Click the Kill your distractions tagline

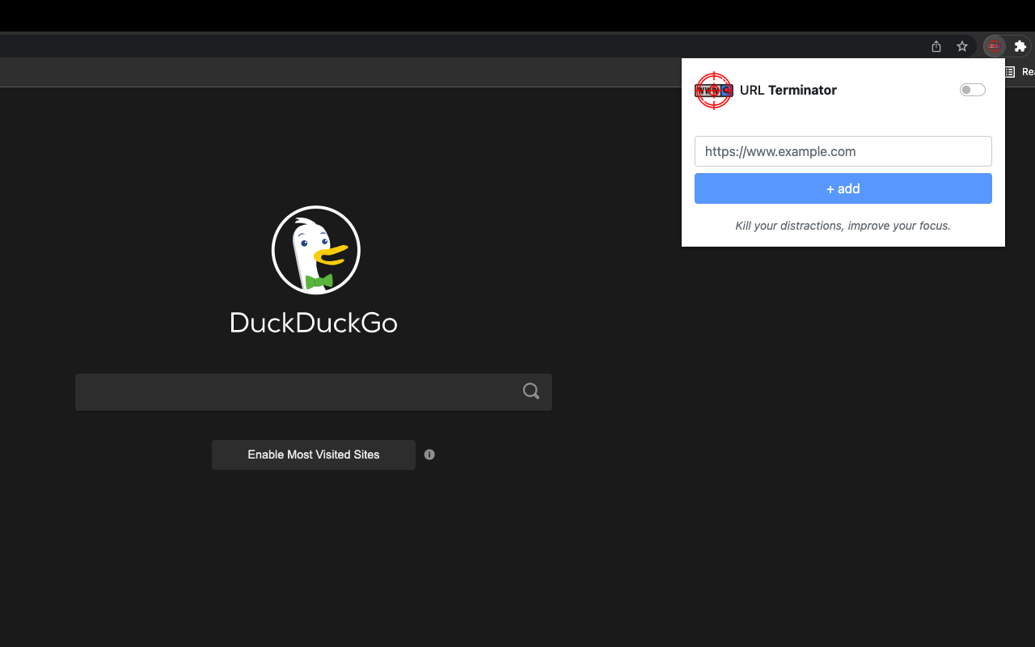click(843, 226)
